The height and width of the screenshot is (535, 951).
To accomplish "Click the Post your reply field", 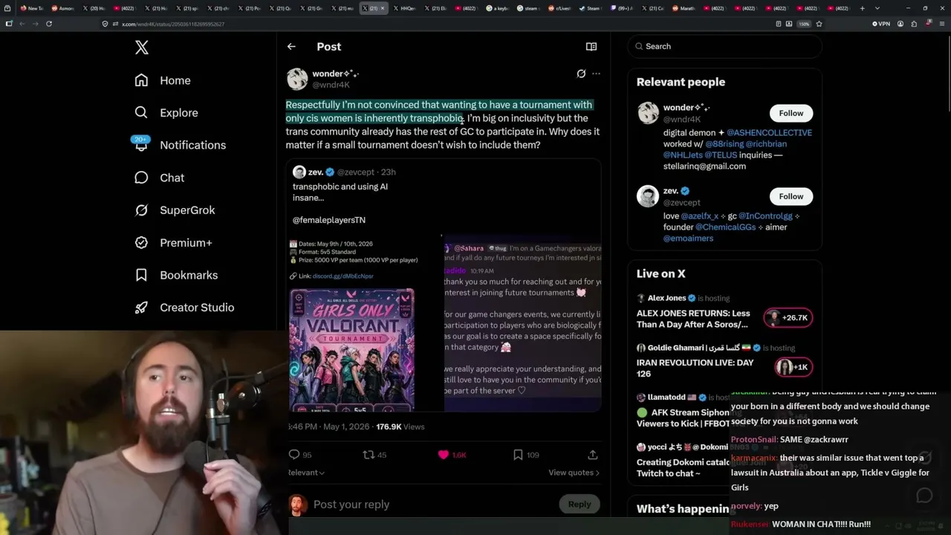I will point(432,505).
